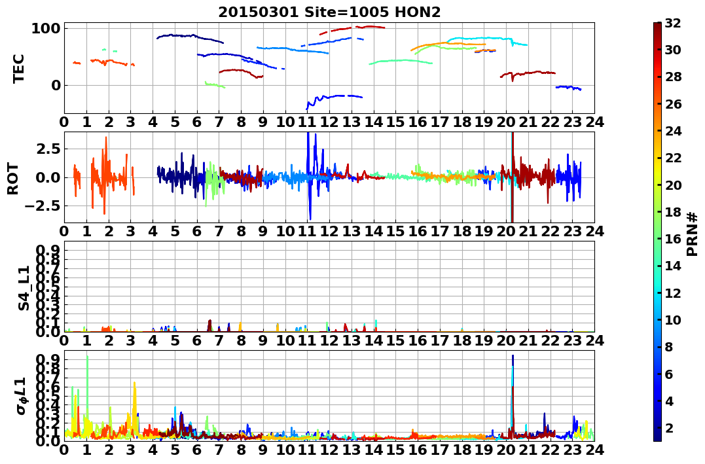
Task: Click colorbar tick label '16'
Action: tap(673, 239)
